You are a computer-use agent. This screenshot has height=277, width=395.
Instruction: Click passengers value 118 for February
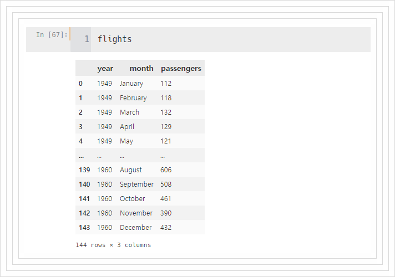pos(166,98)
